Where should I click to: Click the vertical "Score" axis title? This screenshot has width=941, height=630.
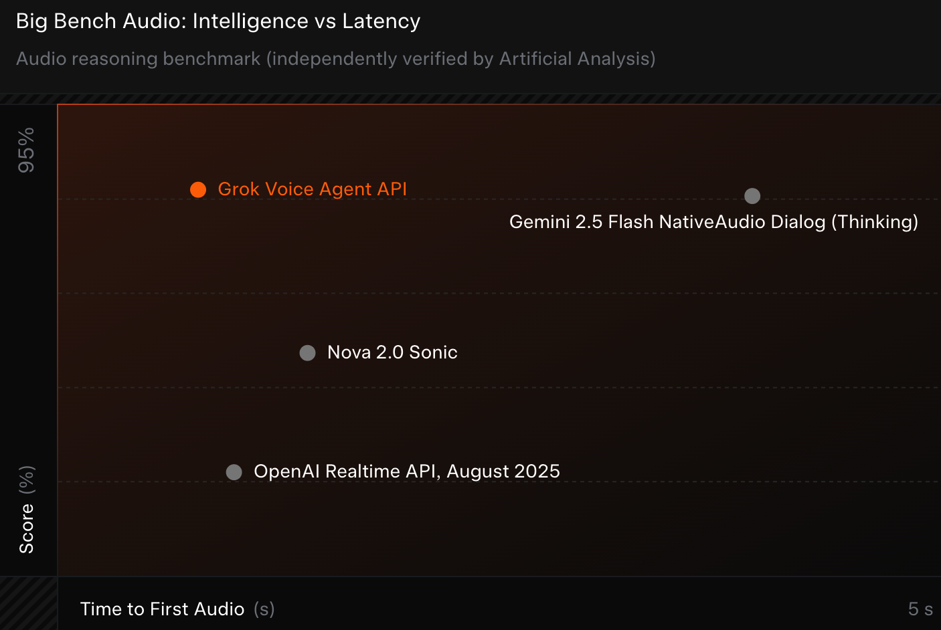pyautogui.click(x=26, y=528)
